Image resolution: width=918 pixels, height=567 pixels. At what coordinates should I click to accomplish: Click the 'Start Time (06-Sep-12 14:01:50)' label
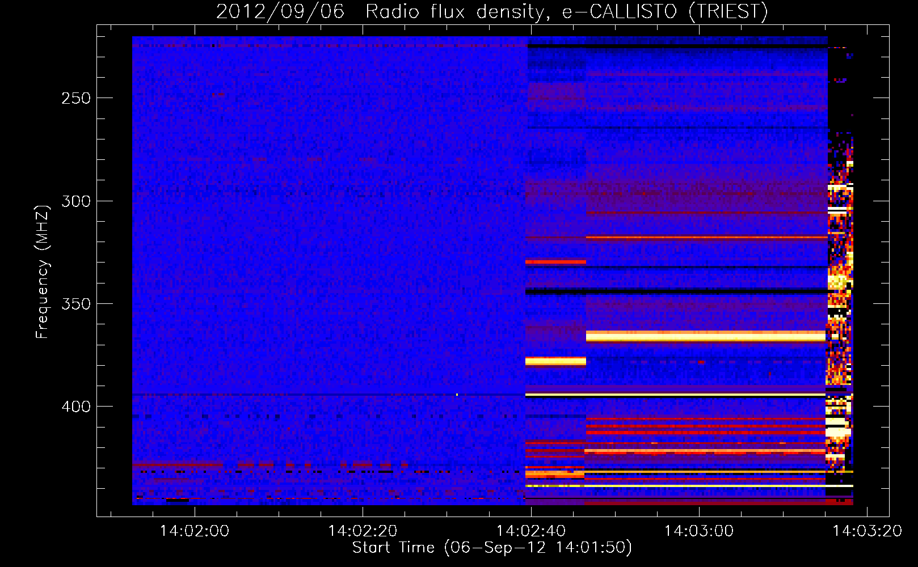pyautogui.click(x=492, y=548)
